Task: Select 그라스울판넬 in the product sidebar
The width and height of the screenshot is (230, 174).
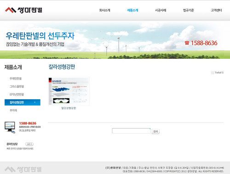Action: tap(17, 86)
